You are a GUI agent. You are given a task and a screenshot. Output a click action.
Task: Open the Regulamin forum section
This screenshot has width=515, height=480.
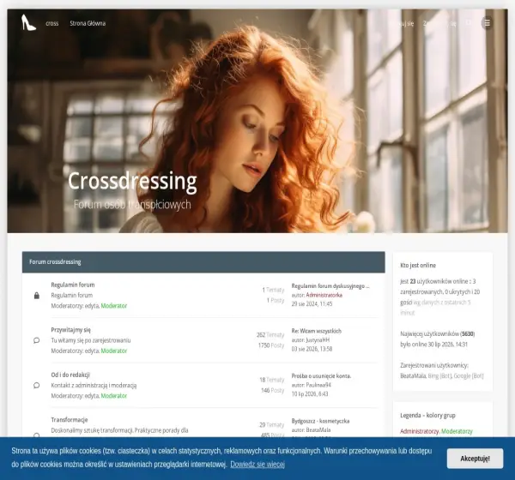pyautogui.click(x=73, y=285)
